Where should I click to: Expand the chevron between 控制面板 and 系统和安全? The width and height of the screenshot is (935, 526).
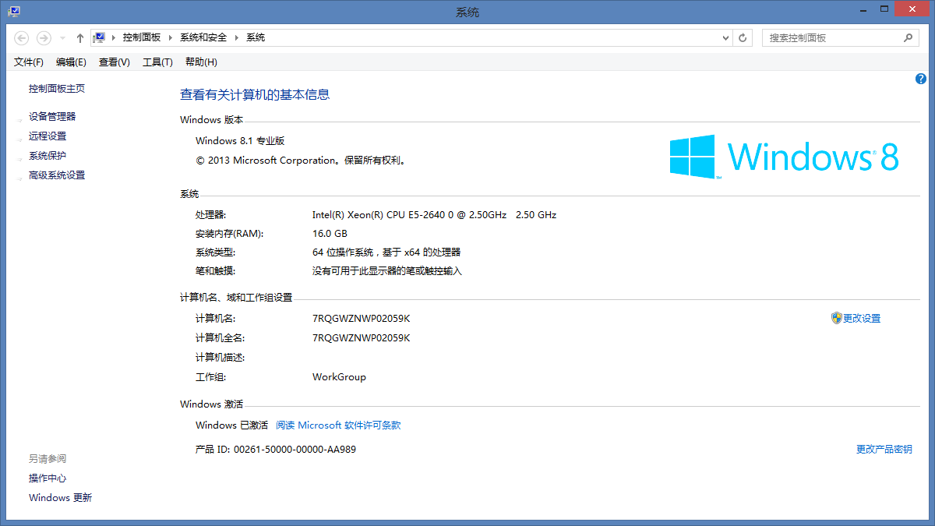(171, 37)
